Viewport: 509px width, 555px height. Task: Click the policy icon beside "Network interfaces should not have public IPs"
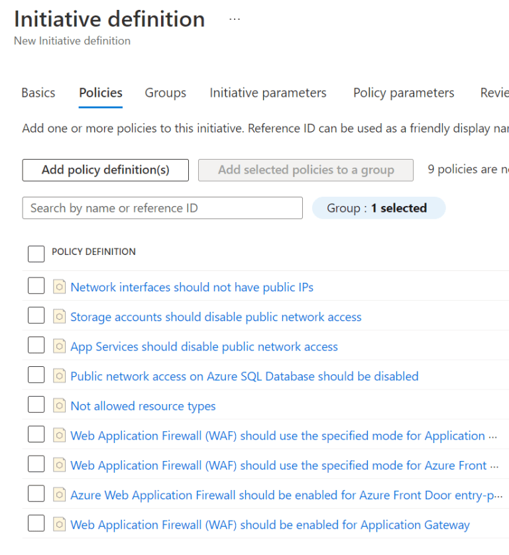59,285
